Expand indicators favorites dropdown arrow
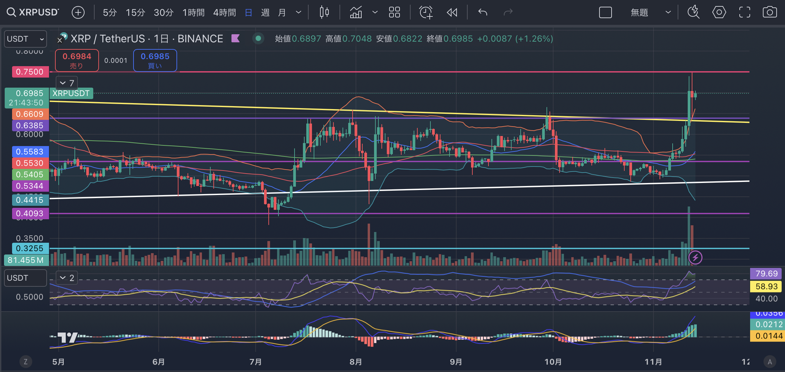The image size is (785, 372). pyautogui.click(x=375, y=12)
